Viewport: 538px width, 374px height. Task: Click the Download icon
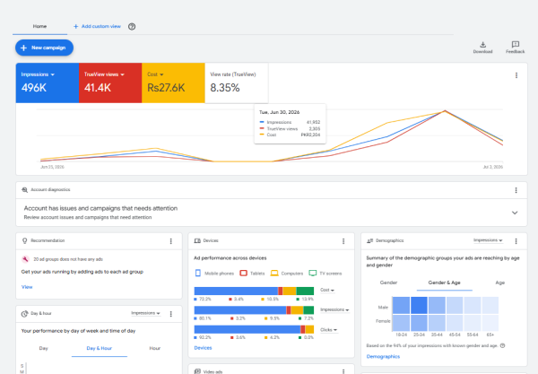pos(482,45)
